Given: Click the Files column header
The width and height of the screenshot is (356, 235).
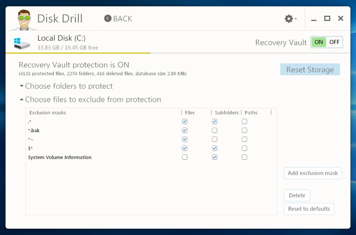Looking at the screenshot, I should coord(190,113).
